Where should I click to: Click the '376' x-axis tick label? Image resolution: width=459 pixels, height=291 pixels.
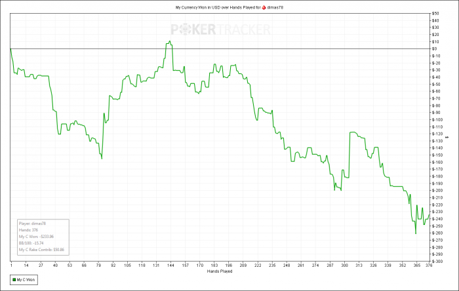[429, 265]
